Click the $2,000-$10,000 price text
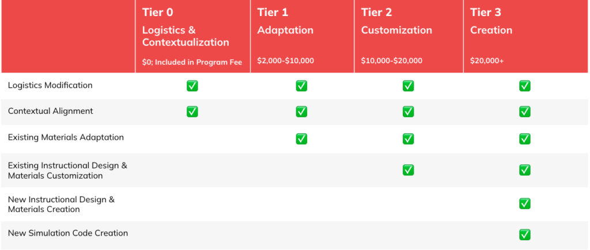590x250 pixels. pyautogui.click(x=286, y=61)
